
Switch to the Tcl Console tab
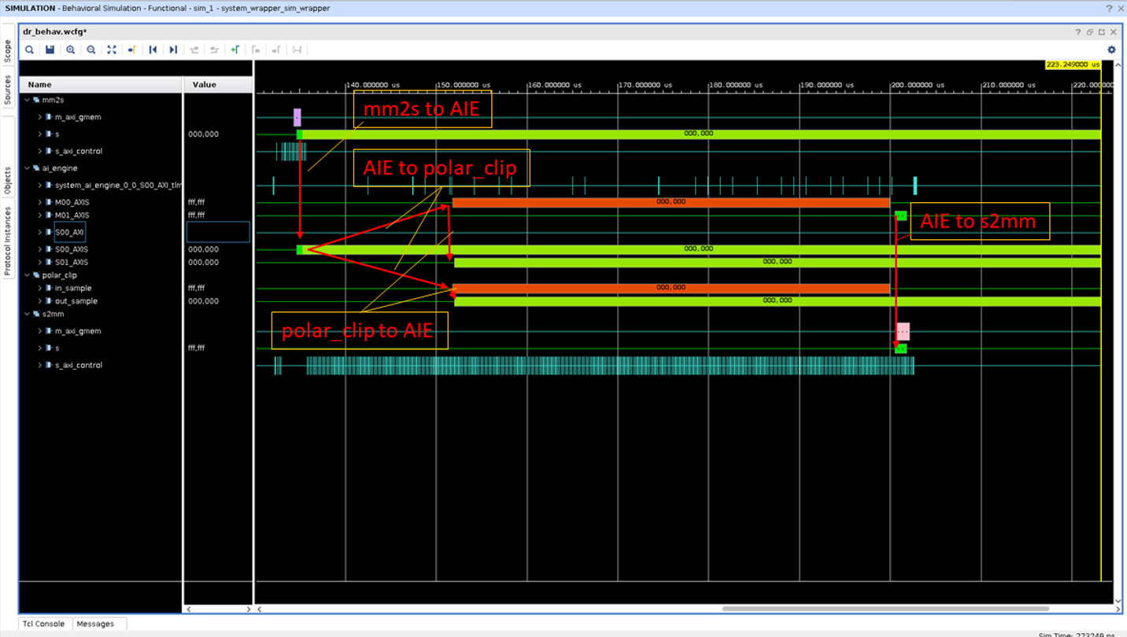[x=44, y=624]
